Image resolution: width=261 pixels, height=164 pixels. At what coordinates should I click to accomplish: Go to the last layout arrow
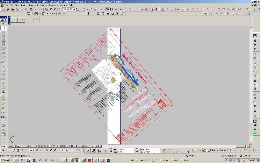96,146
